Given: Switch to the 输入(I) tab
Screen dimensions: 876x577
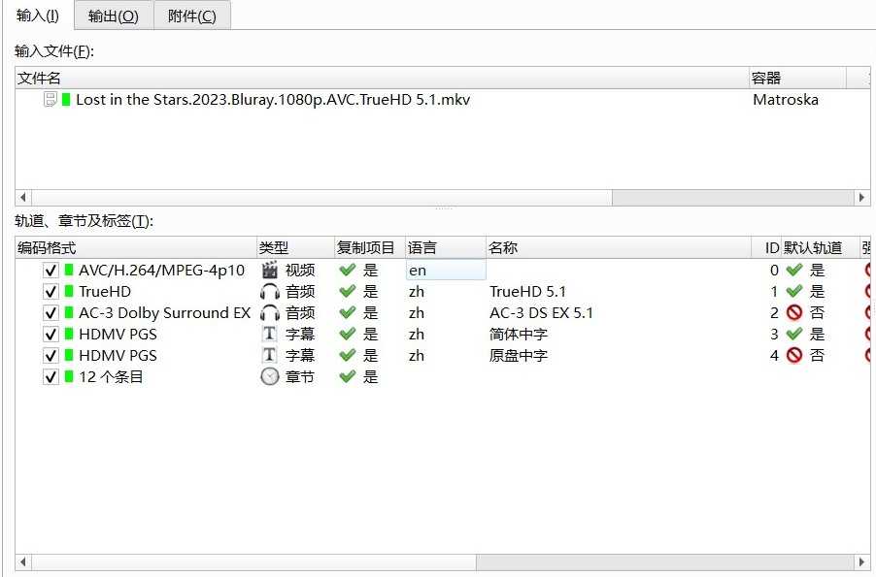Looking at the screenshot, I should pyautogui.click(x=38, y=16).
